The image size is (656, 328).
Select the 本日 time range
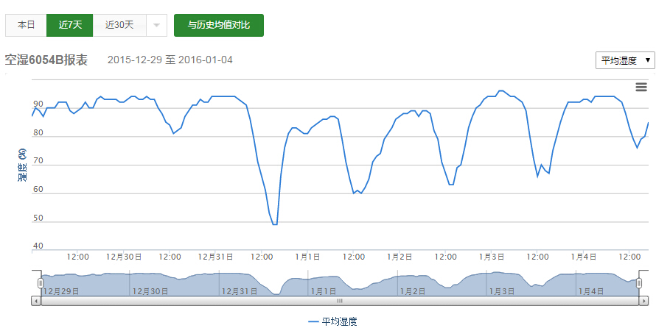[26, 25]
